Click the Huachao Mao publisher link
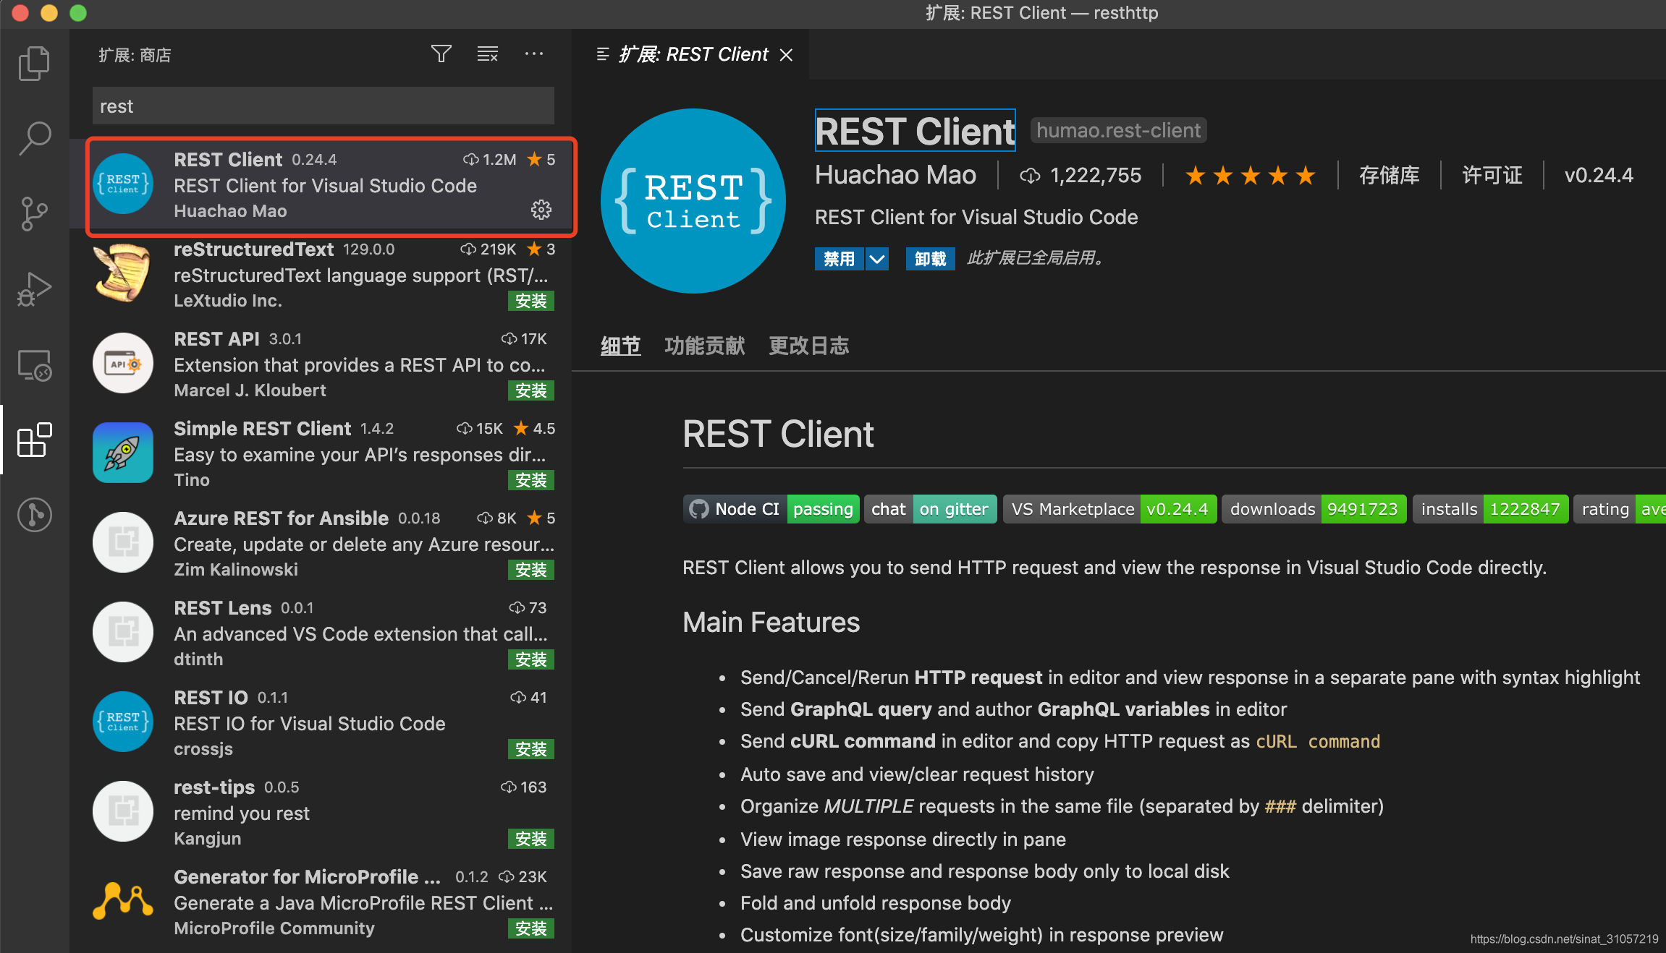The width and height of the screenshot is (1666, 953). (x=895, y=175)
